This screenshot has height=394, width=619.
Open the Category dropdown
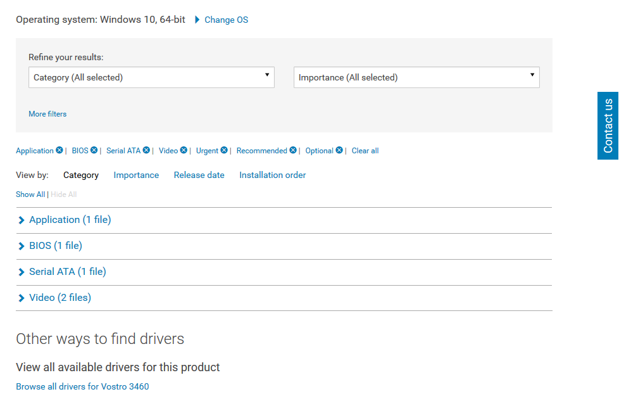point(152,77)
